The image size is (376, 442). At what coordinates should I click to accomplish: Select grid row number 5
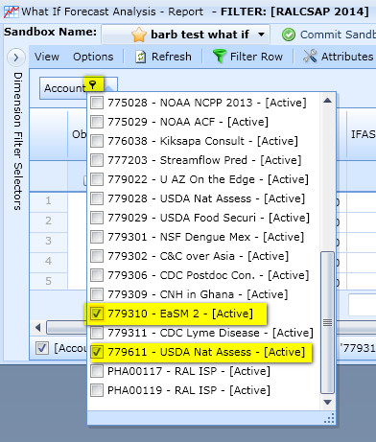[x=48, y=281]
